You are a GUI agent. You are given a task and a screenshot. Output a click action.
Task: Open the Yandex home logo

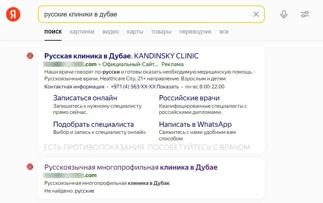[x=13, y=14]
